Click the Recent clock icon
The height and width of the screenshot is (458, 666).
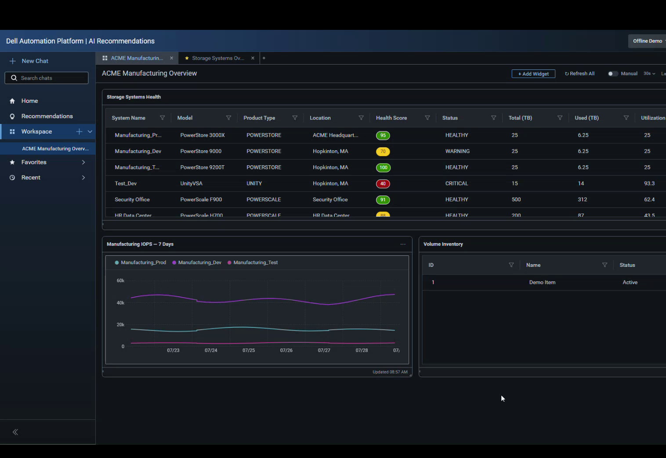(x=12, y=178)
